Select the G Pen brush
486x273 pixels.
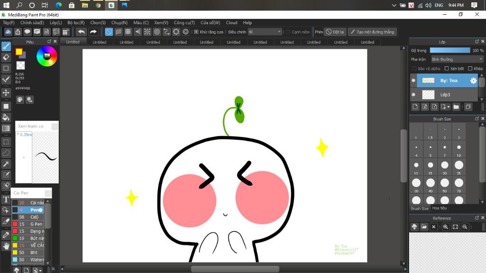(x=28, y=224)
